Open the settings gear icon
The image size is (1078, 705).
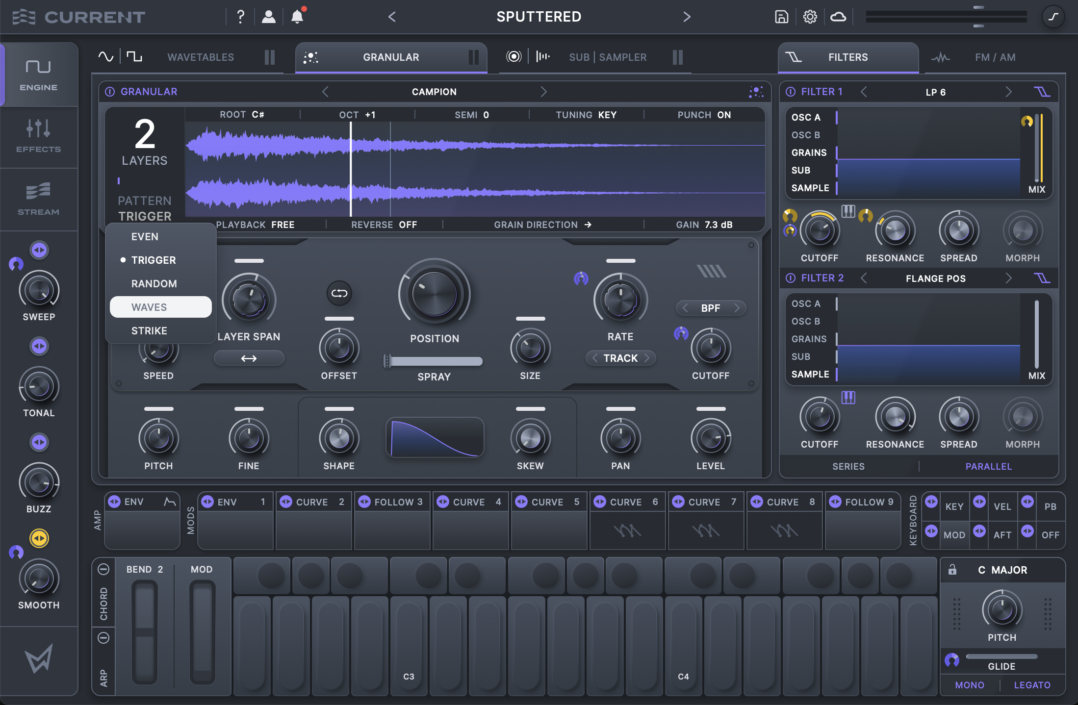click(810, 17)
